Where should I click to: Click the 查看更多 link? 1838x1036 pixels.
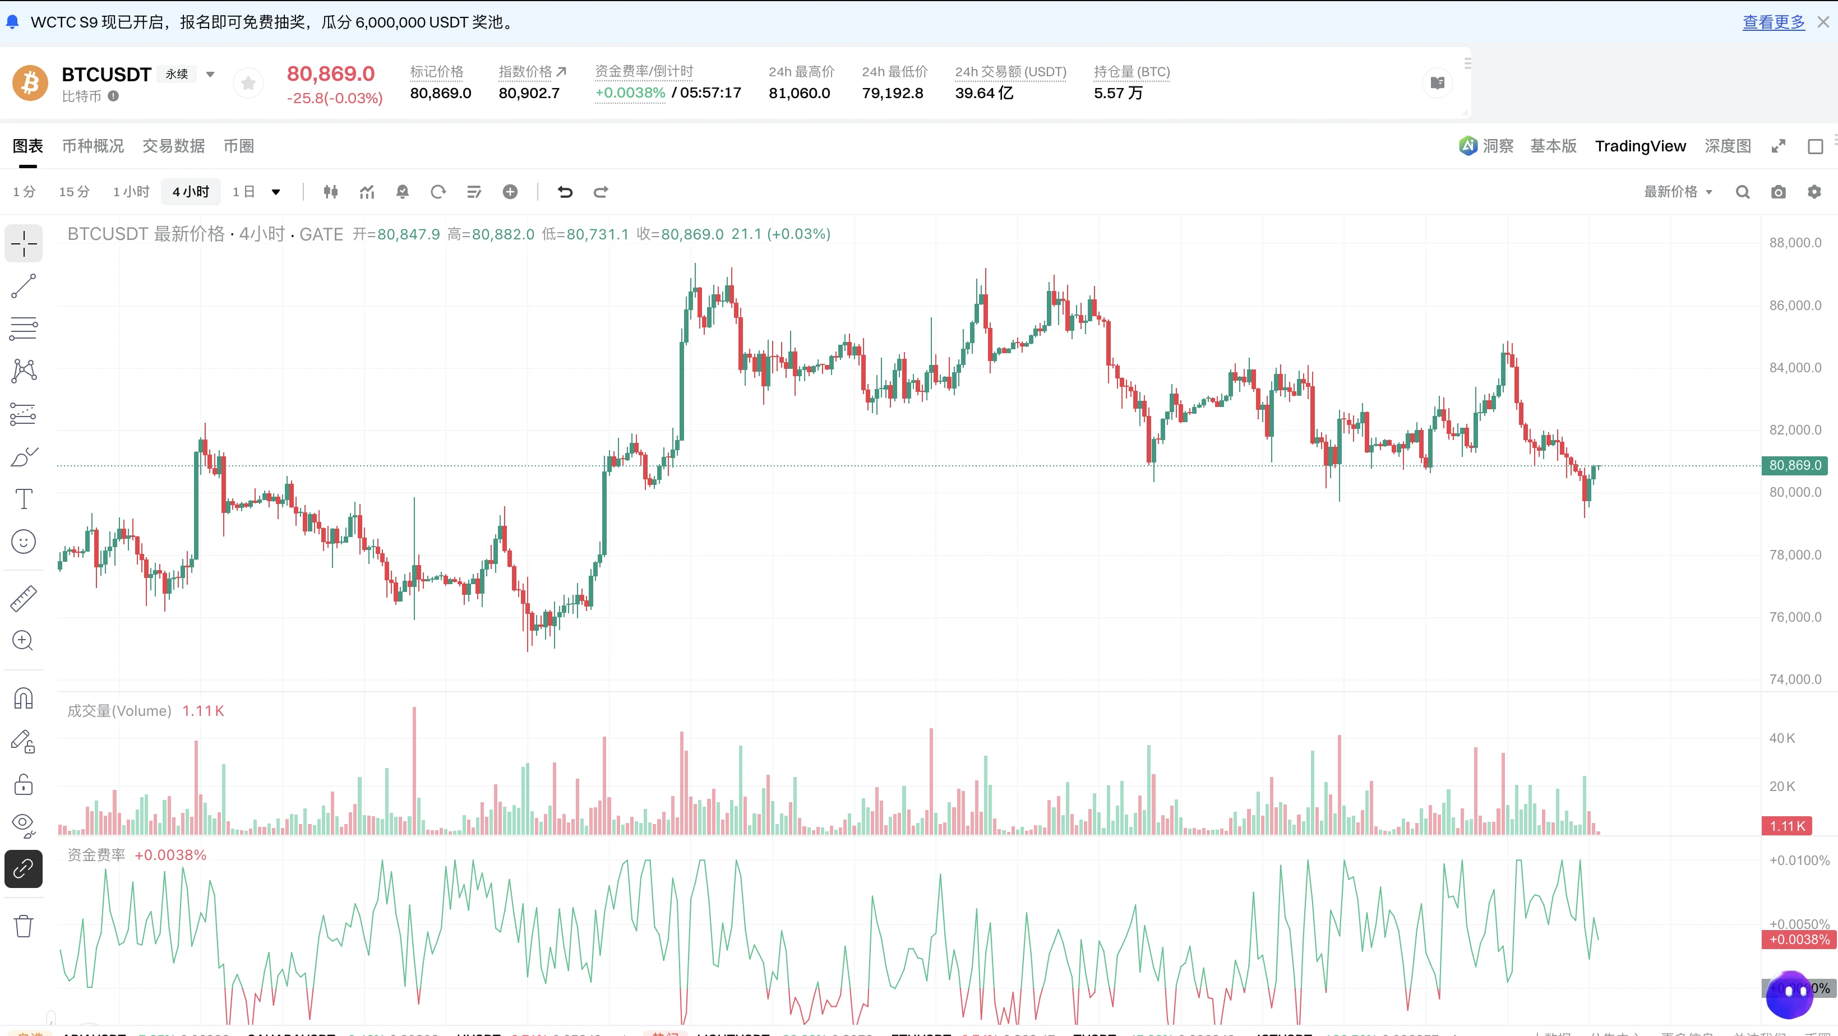(x=1773, y=22)
